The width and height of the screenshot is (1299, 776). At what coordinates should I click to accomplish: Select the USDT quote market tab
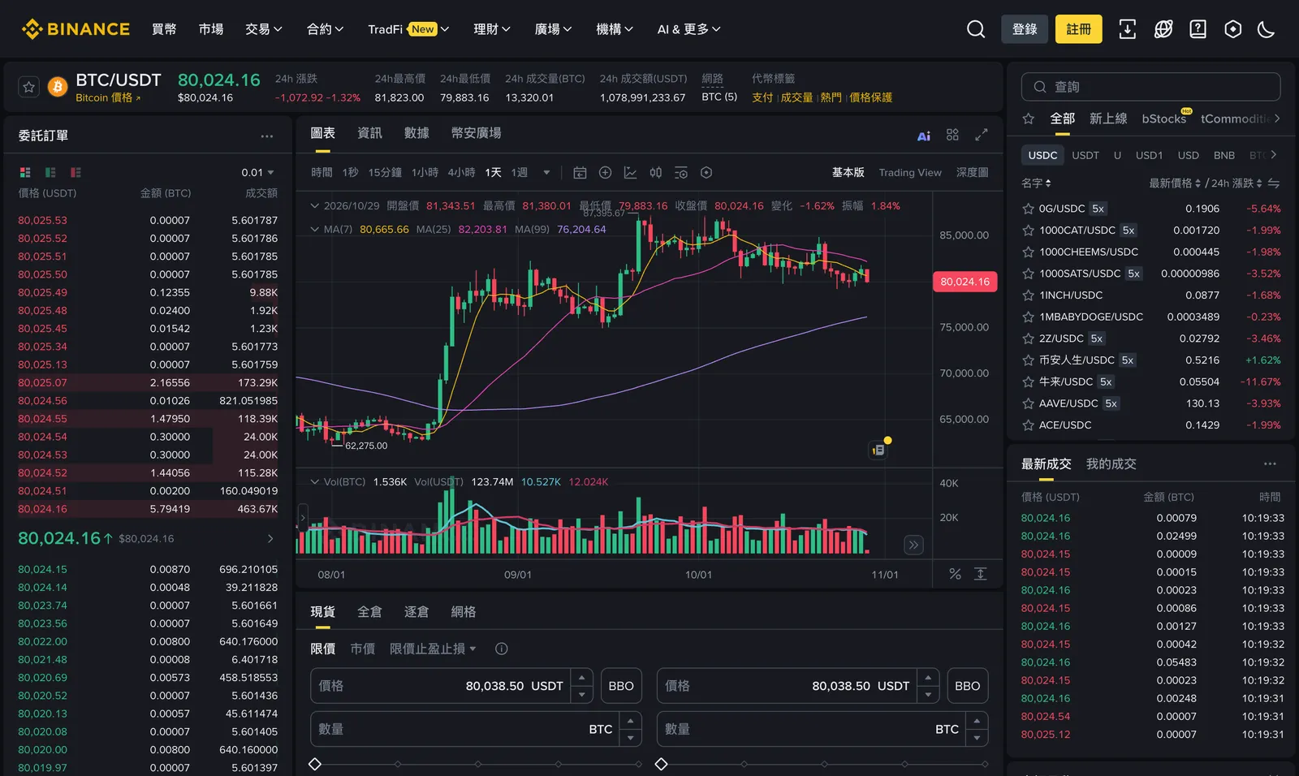[x=1085, y=155]
